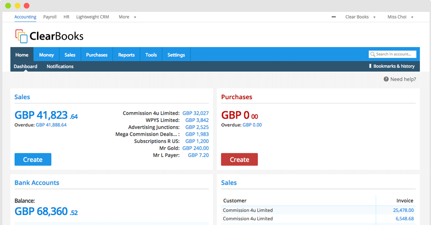Click Advertising Junctions amount GBP 2,525
431x225 pixels.
[197, 127]
